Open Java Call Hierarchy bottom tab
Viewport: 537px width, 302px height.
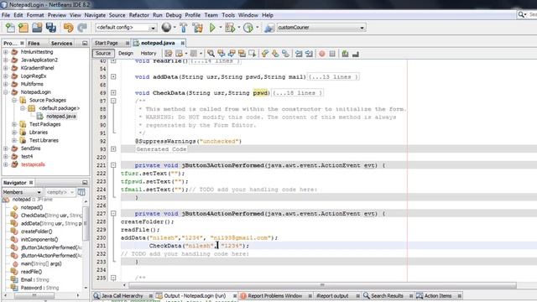coord(122,295)
